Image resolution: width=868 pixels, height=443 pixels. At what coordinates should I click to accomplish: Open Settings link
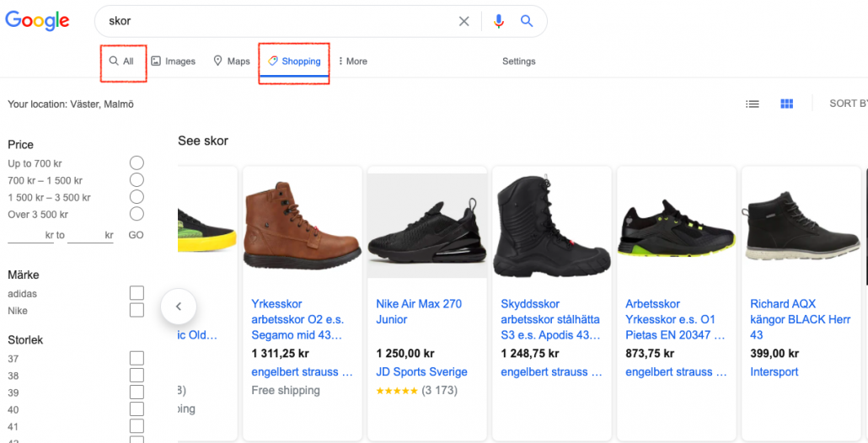[x=519, y=61]
